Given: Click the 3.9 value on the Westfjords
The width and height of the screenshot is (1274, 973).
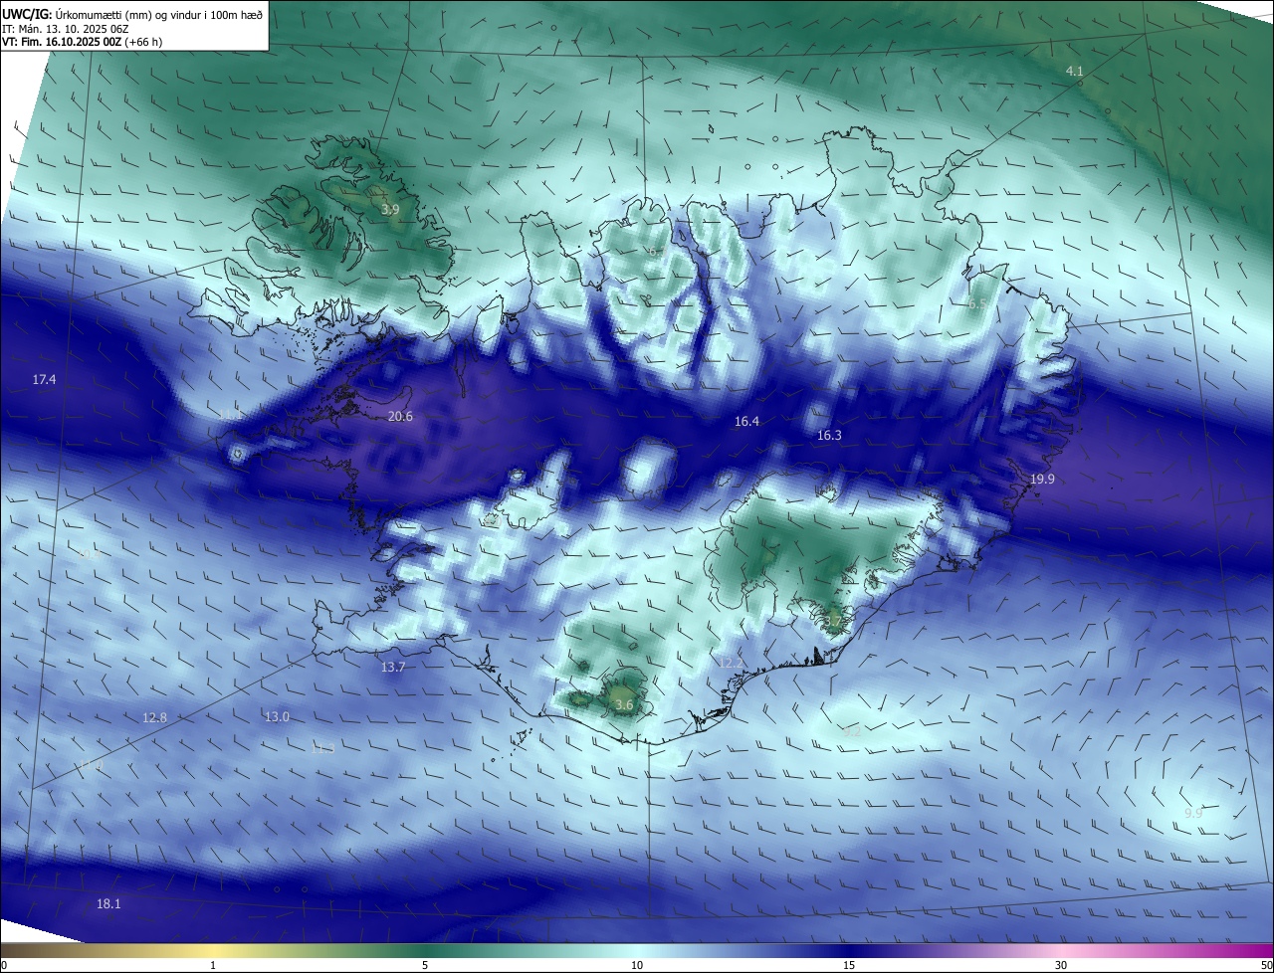Looking at the screenshot, I should 390,210.
